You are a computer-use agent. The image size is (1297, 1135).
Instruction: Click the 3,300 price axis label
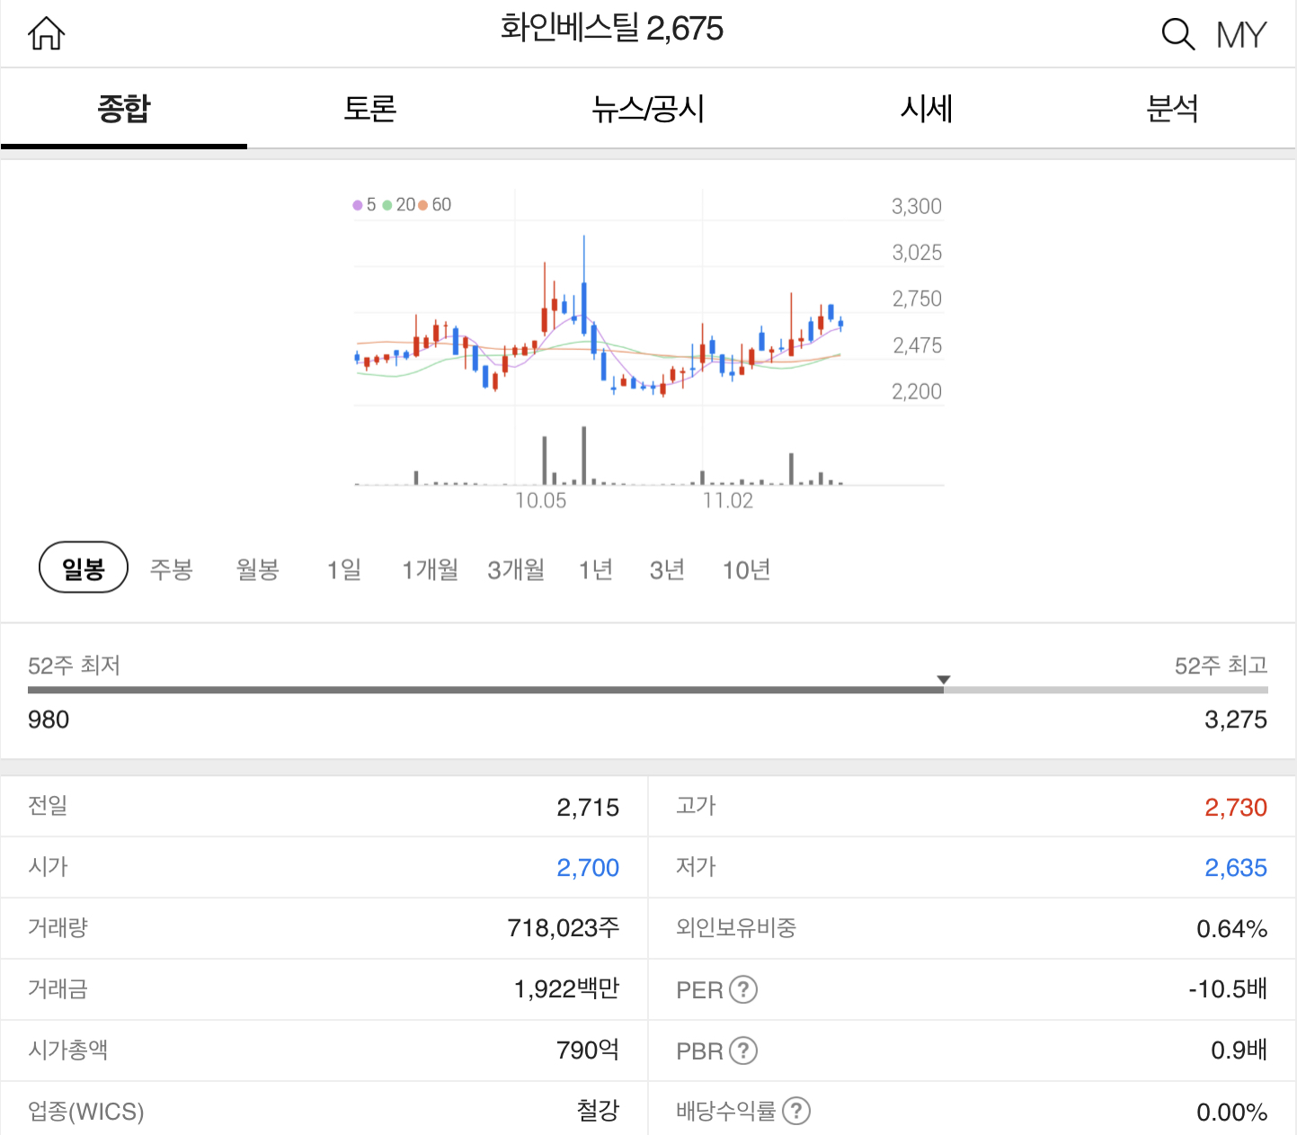(917, 207)
